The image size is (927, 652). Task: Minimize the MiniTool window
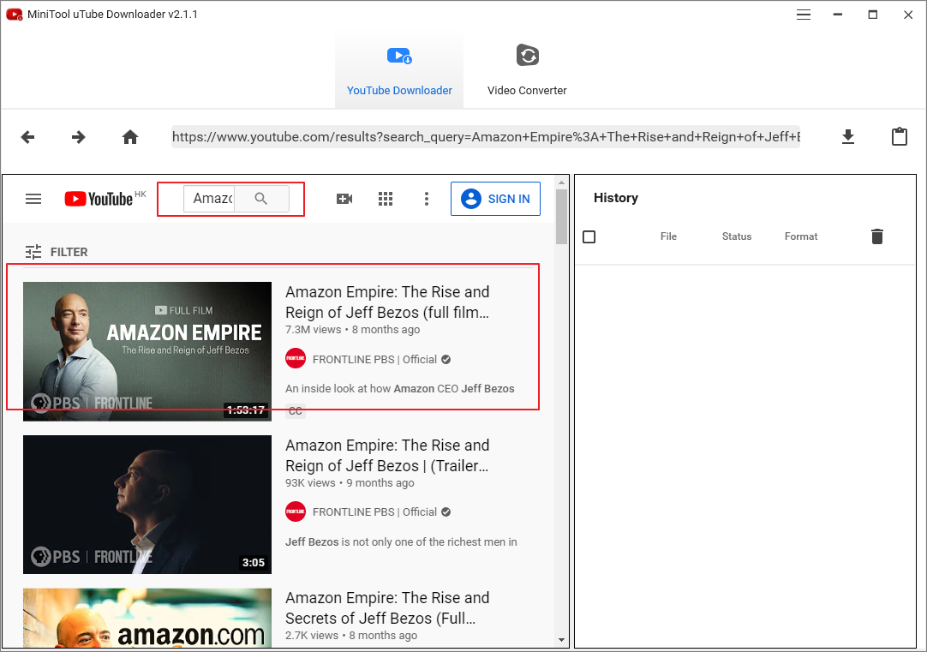coord(837,15)
